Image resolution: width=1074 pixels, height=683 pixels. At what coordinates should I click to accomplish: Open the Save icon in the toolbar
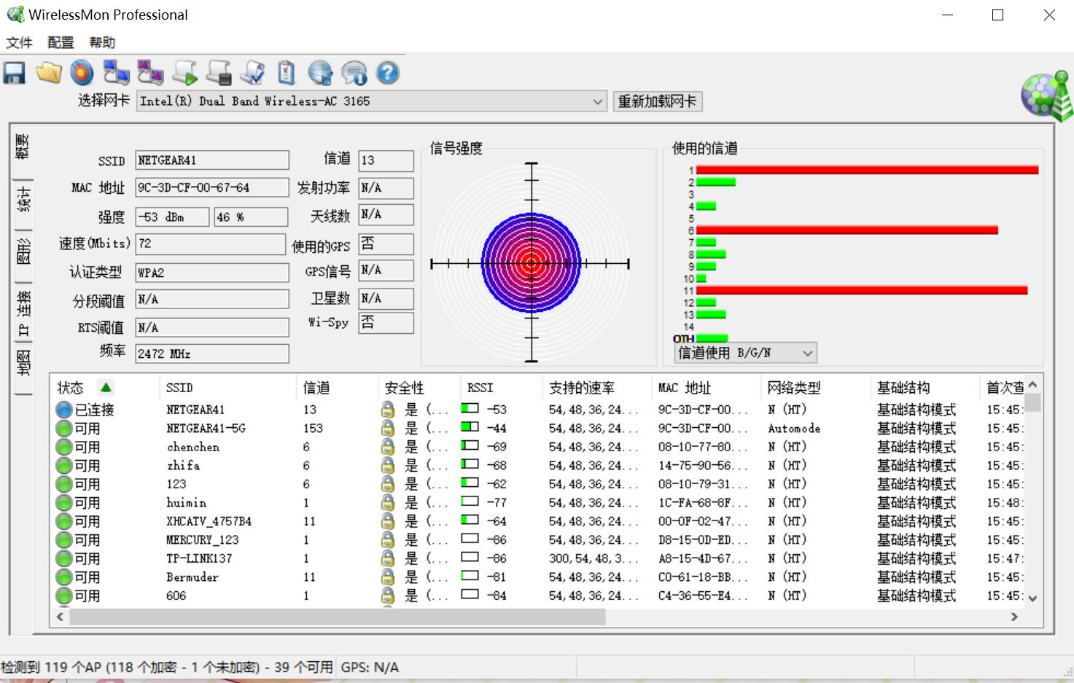point(14,73)
